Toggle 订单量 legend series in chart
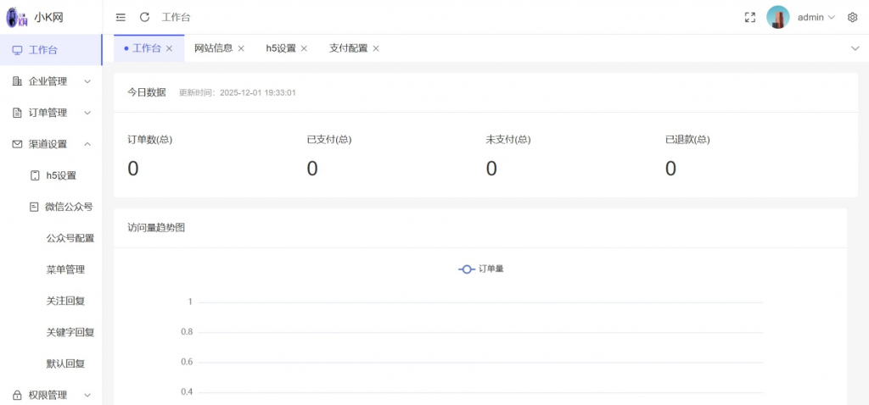The image size is (869, 405). [481, 269]
